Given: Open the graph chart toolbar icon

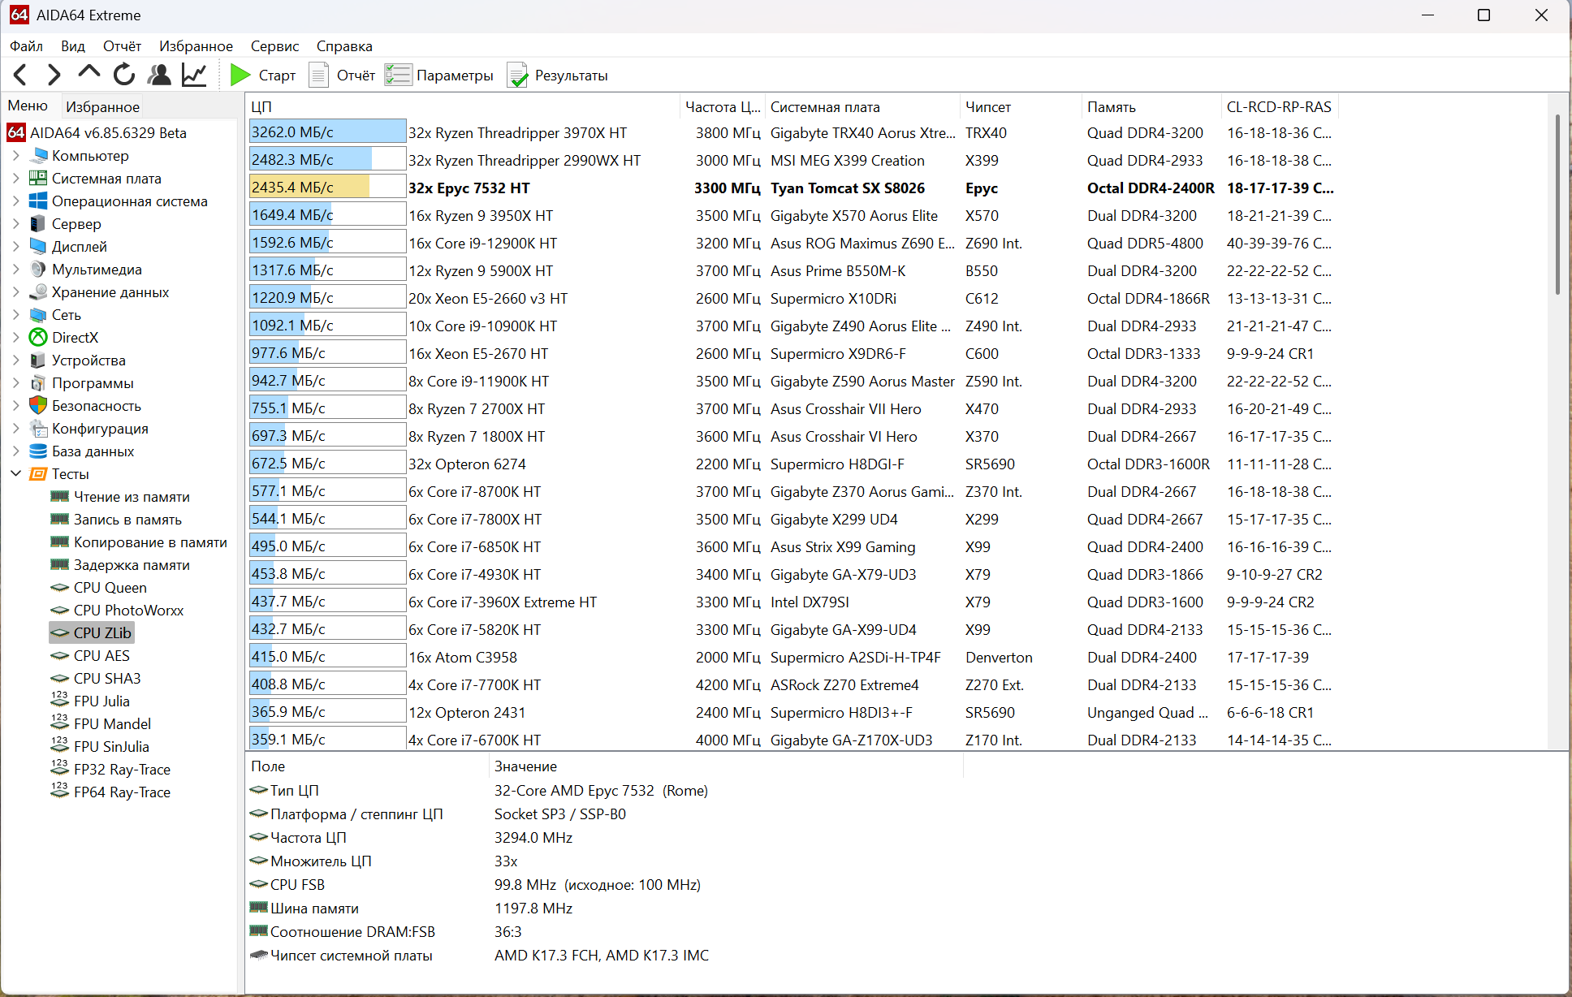Looking at the screenshot, I should pos(194,76).
